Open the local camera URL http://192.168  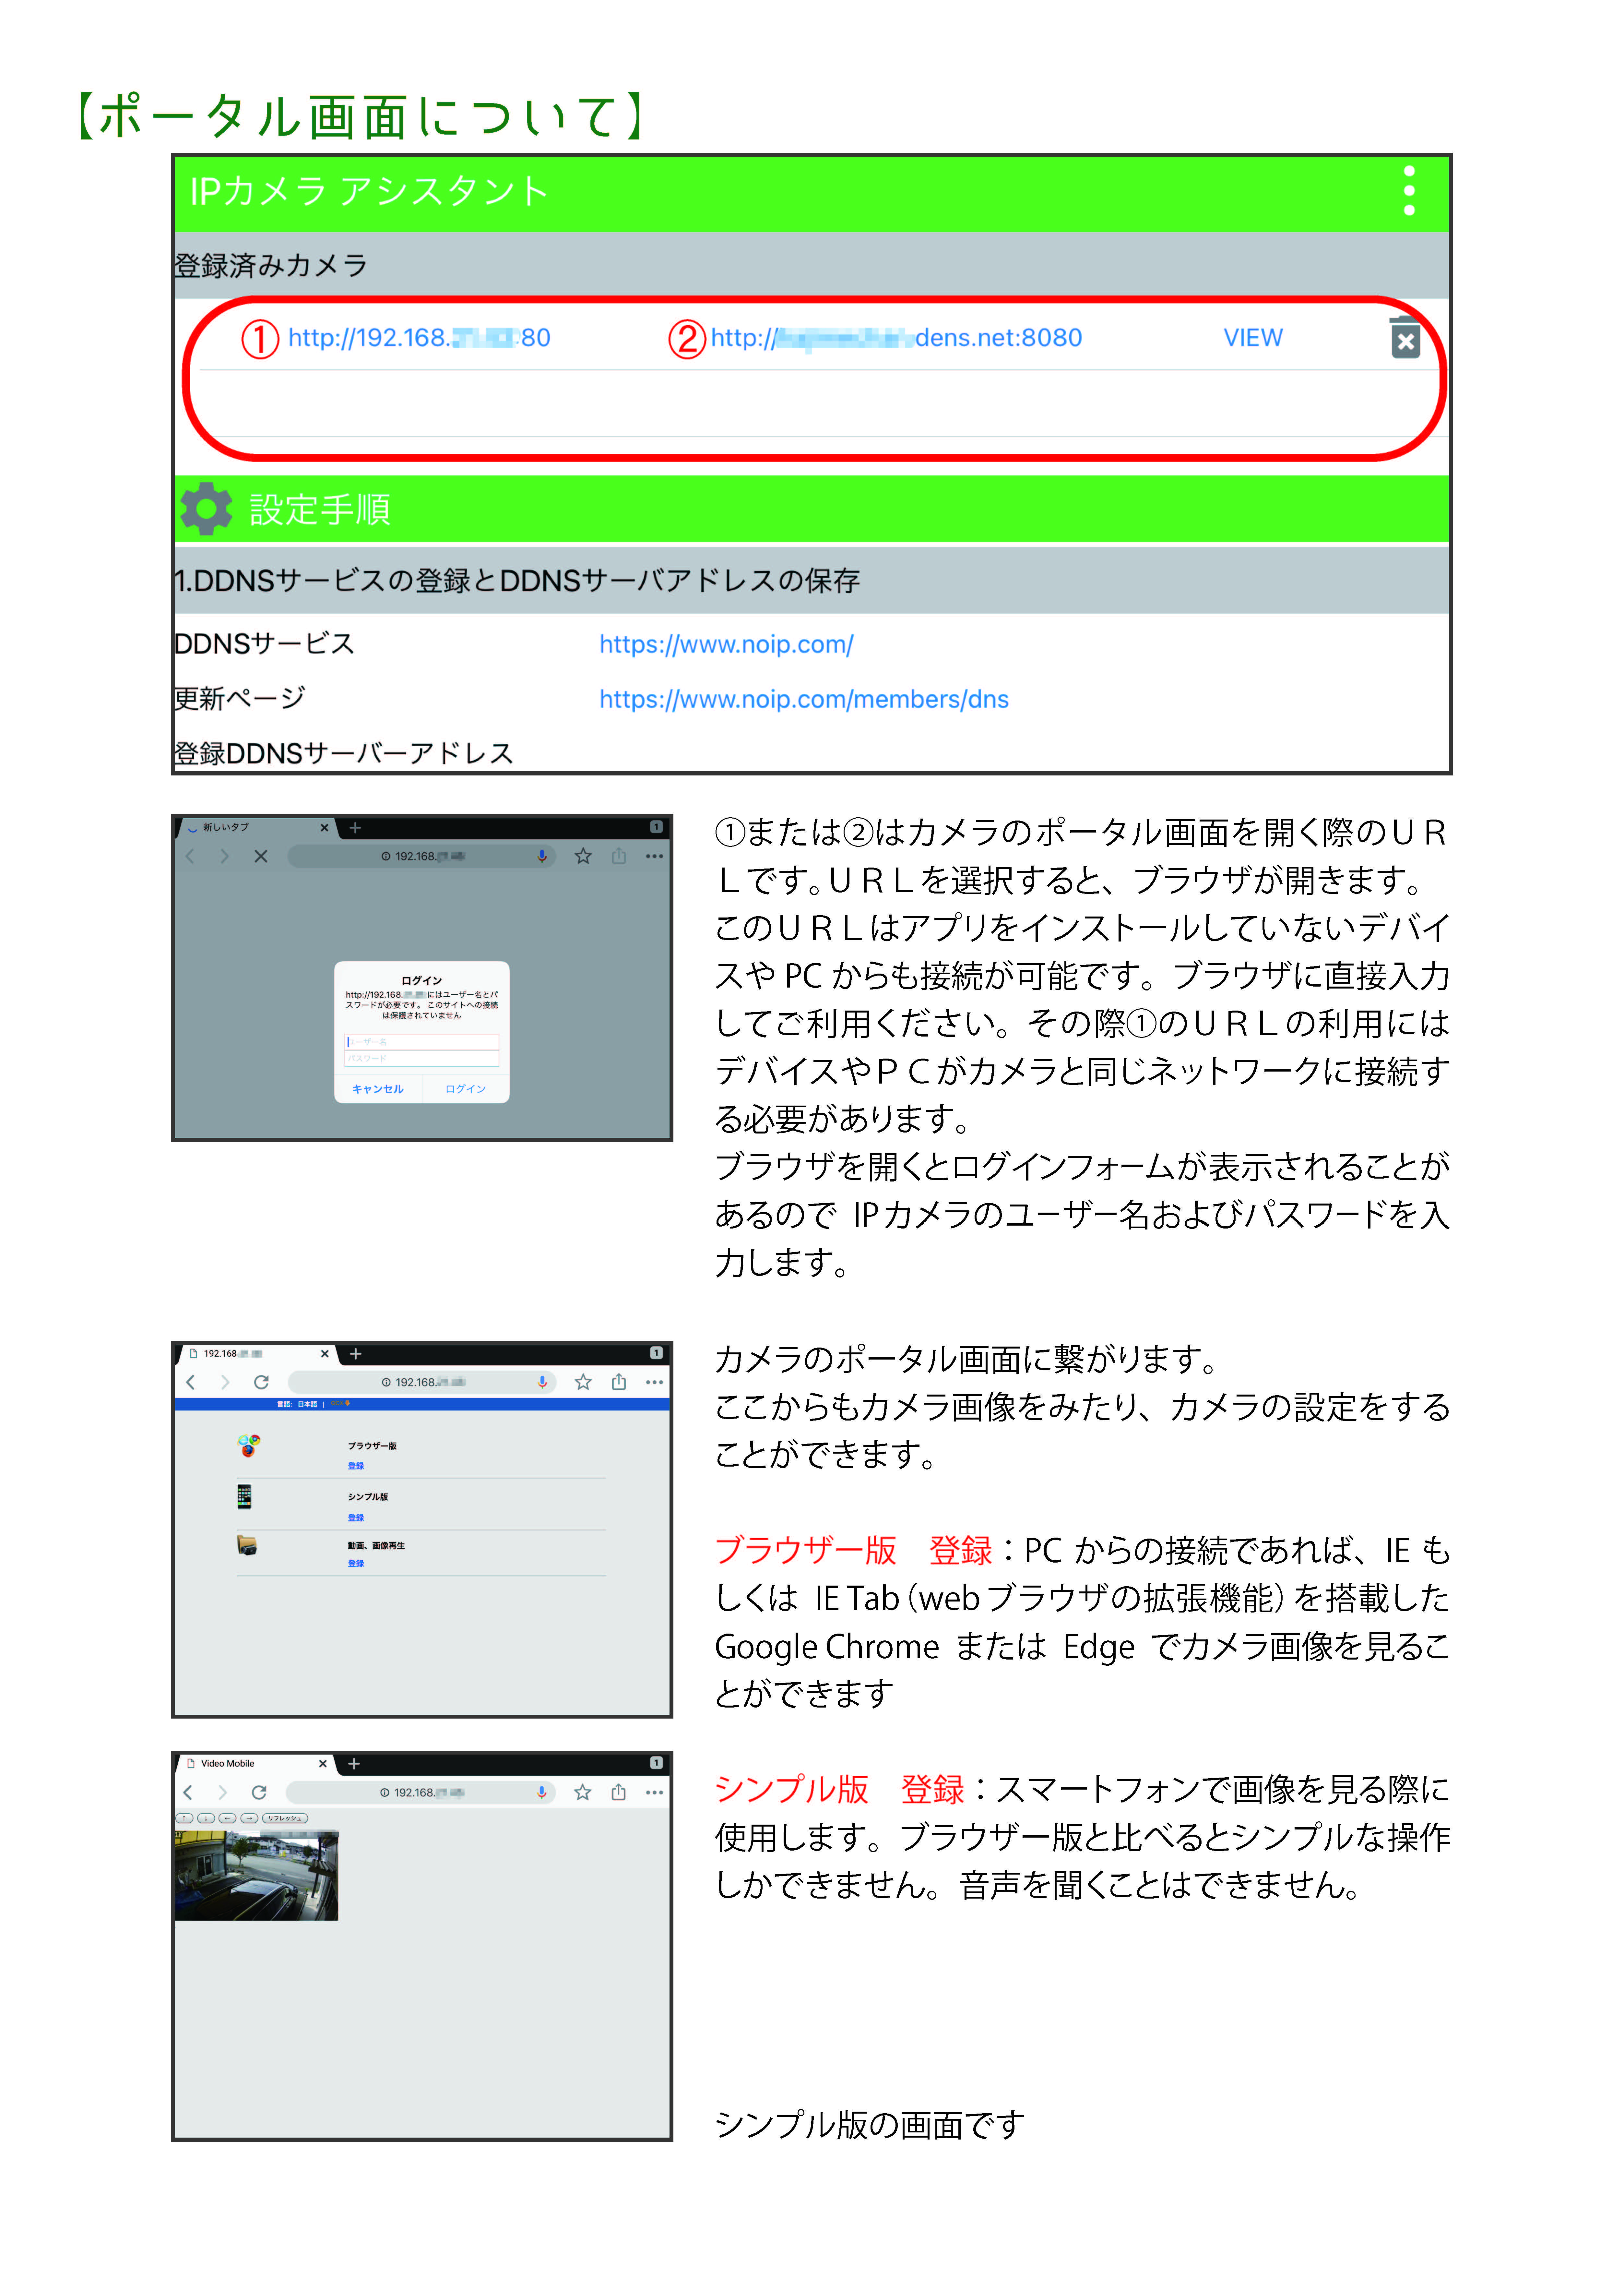click(x=419, y=338)
